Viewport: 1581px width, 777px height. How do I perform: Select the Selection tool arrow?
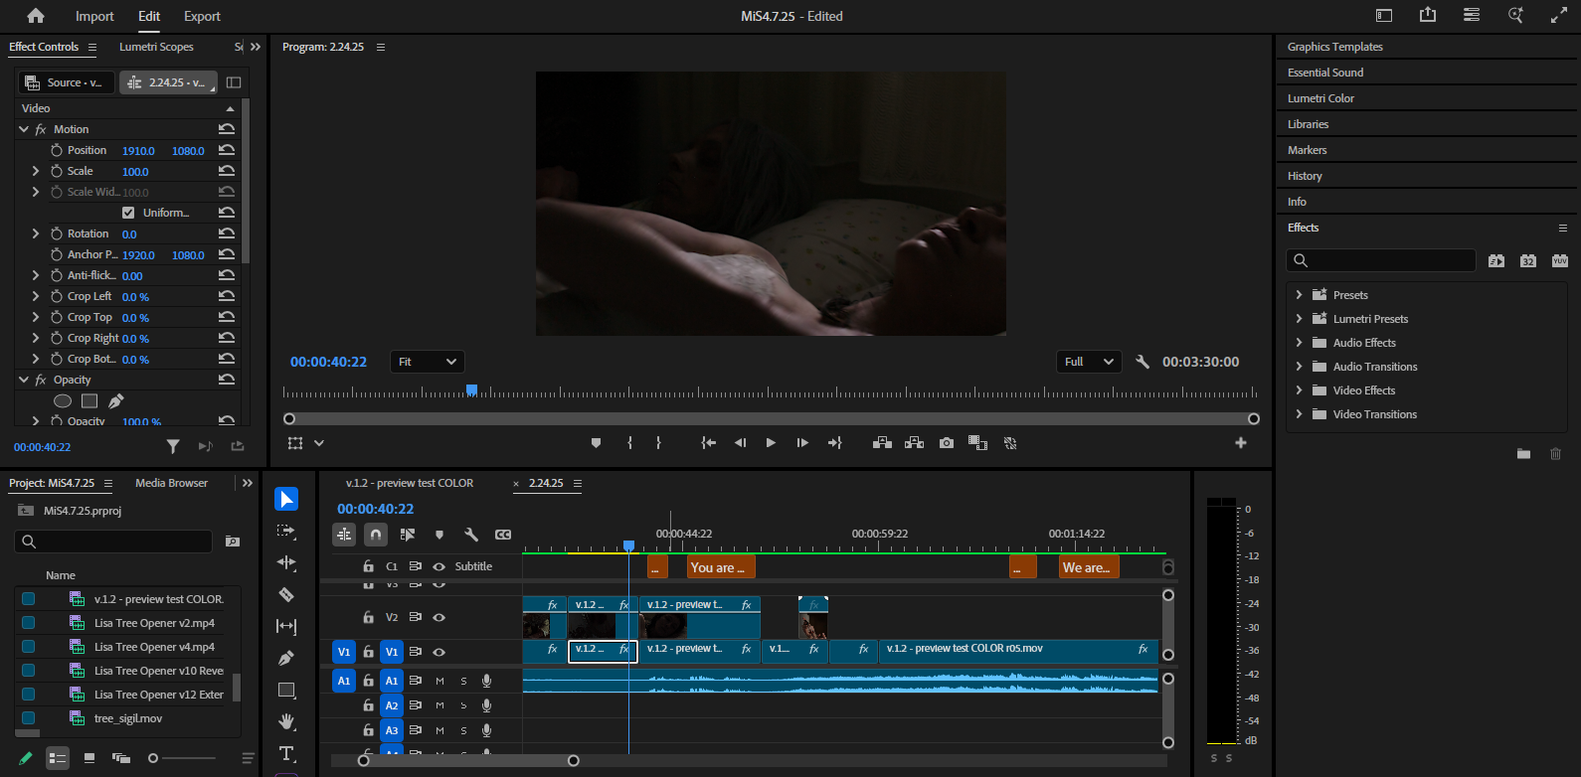[x=286, y=499]
